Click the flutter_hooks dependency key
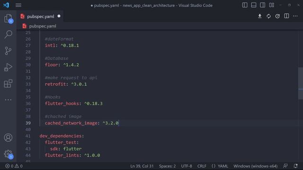Screen dimensions: 303x170 pos(62,104)
